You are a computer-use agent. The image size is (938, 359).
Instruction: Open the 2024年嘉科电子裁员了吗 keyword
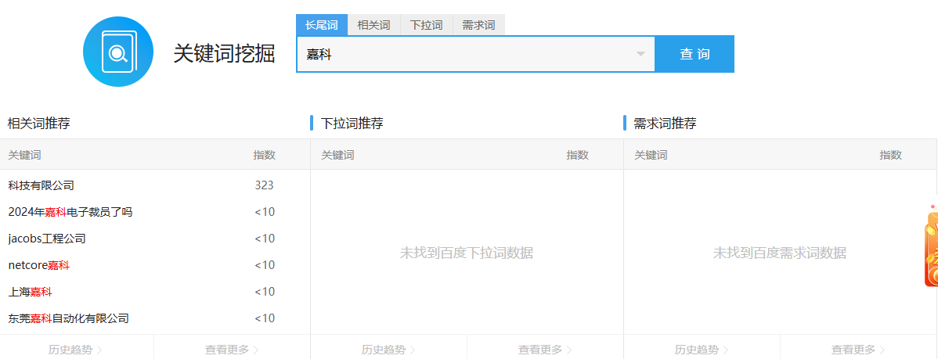(70, 212)
